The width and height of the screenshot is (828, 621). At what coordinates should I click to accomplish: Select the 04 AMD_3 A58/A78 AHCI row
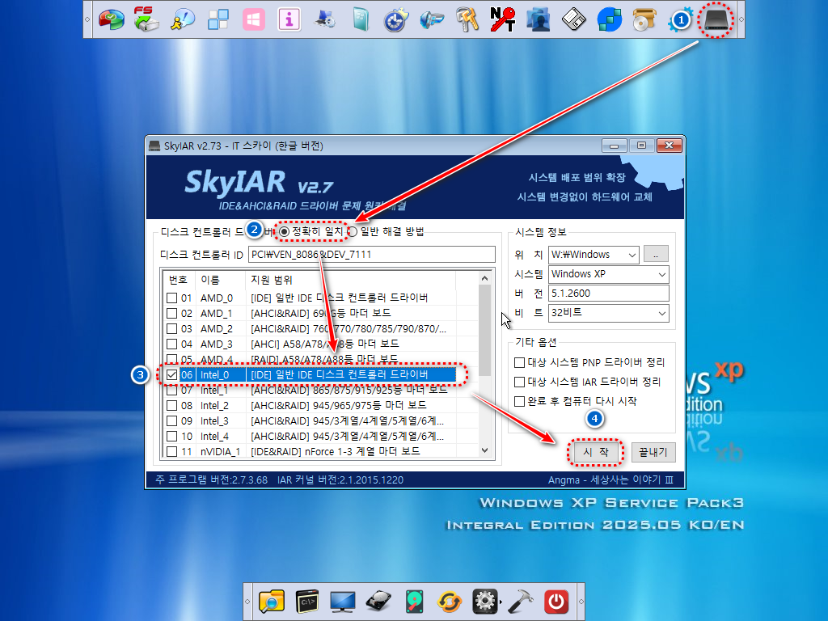(x=310, y=344)
